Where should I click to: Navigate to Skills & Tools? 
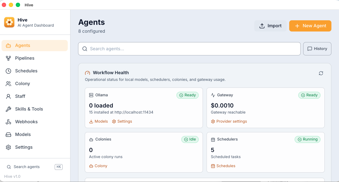pyautogui.click(x=35, y=109)
